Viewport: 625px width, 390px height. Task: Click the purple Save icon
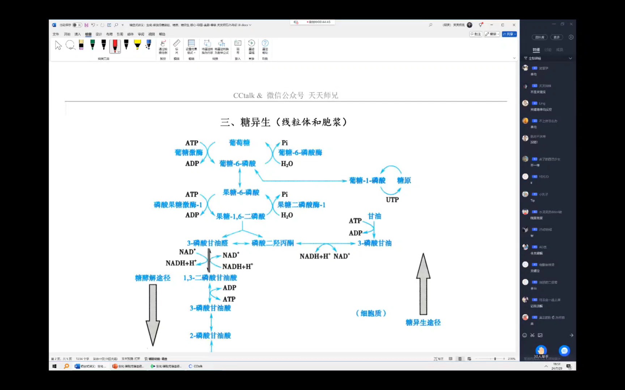click(x=86, y=25)
